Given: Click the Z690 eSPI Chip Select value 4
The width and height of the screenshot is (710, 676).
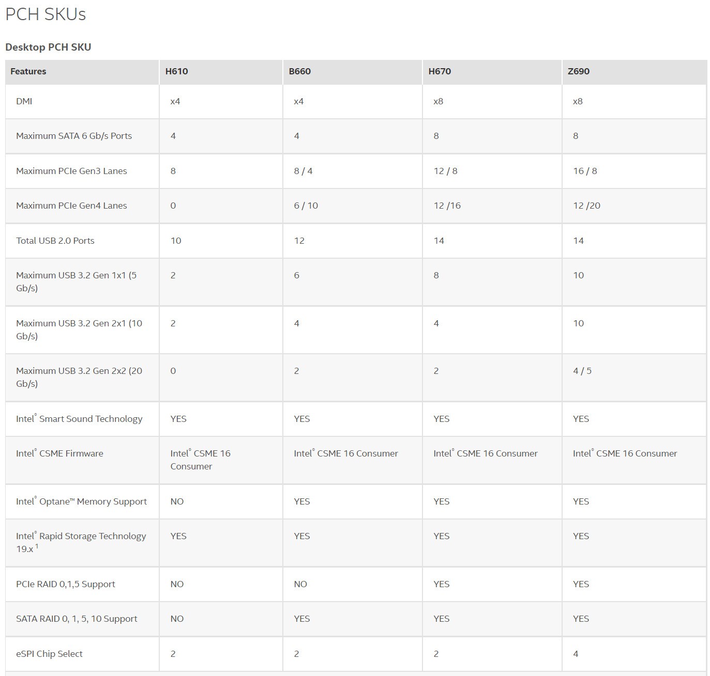Looking at the screenshot, I should pyautogui.click(x=576, y=654).
